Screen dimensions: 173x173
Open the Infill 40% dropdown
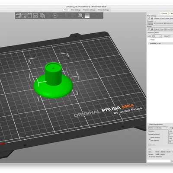point(156,36)
